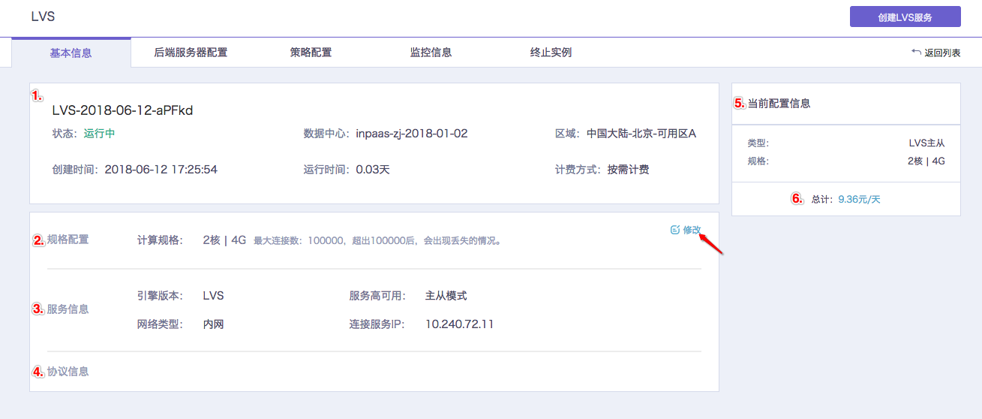This screenshot has height=419, width=982.
Task: Click the edit pencil icon beside 修改
Action: (674, 230)
